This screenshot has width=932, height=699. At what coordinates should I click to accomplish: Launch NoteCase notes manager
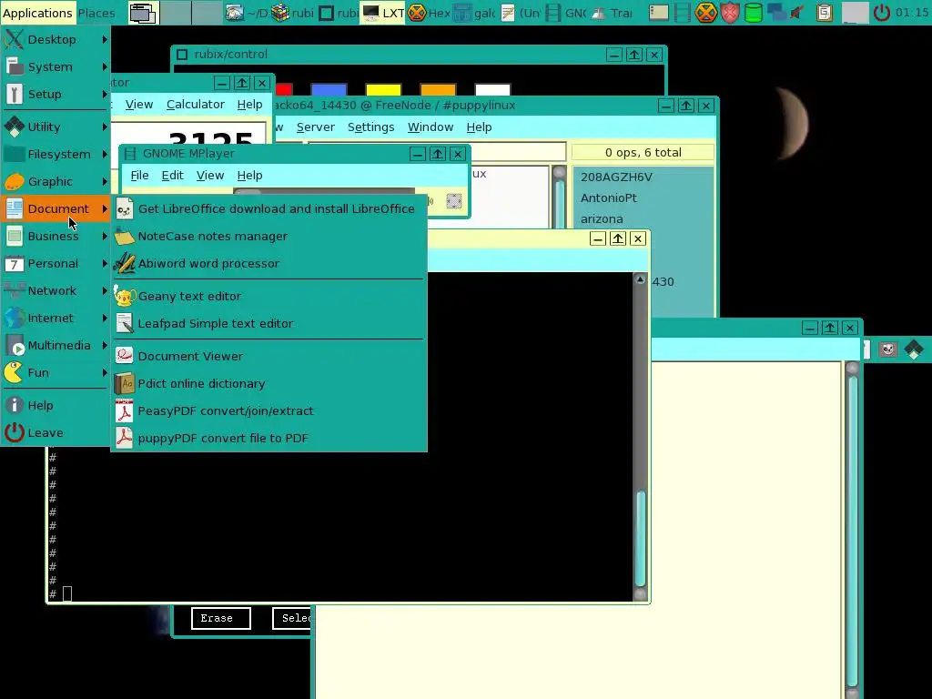pyautogui.click(x=268, y=236)
